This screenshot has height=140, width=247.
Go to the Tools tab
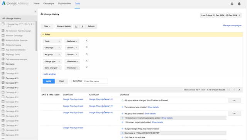coord(77,3)
